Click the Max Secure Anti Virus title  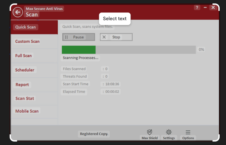click(44, 9)
